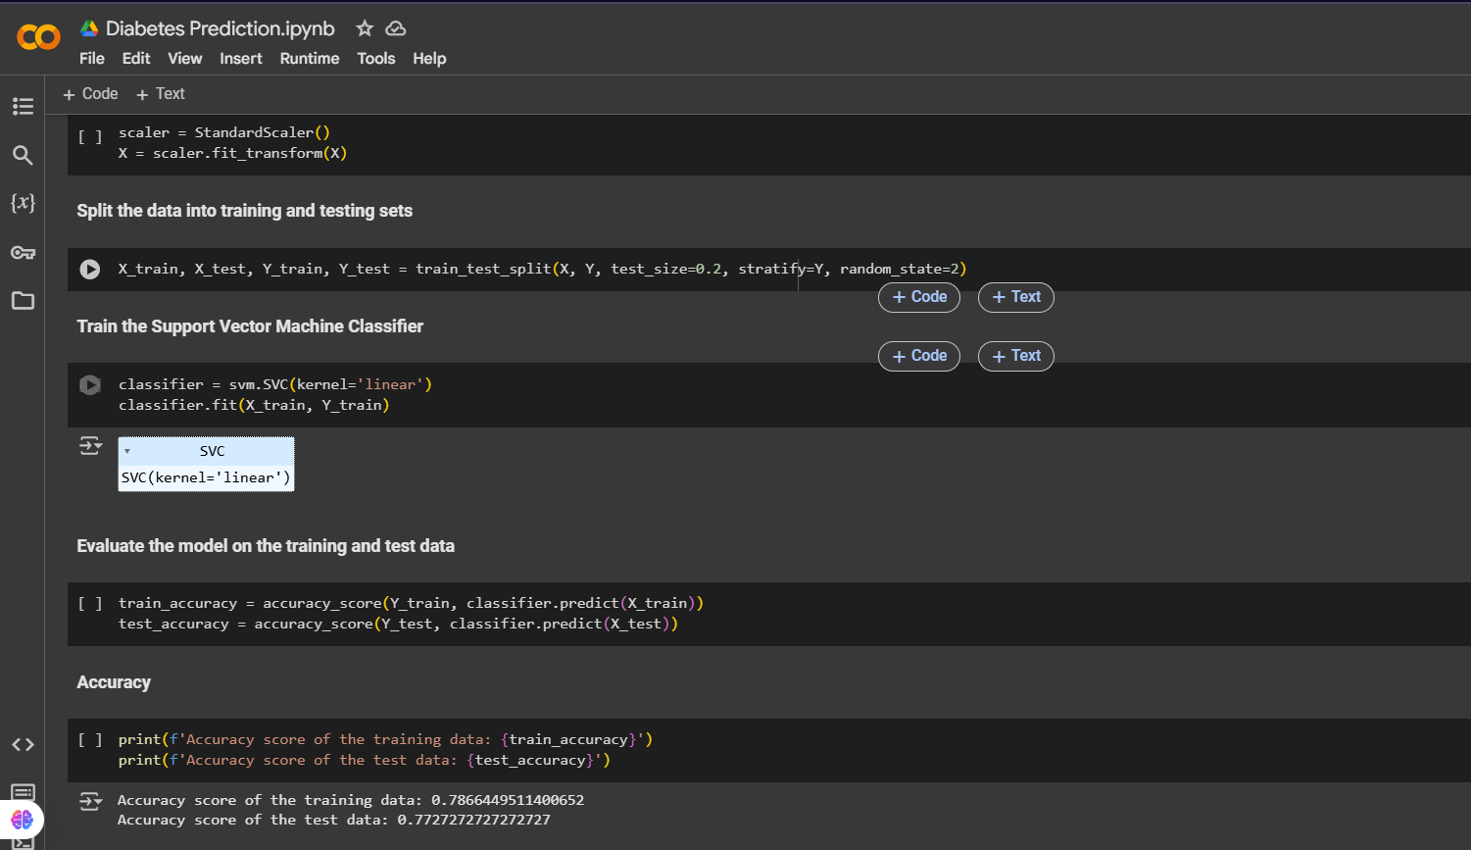Click the test_accuracy assignment code line
Image resolution: width=1471 pixels, height=850 pixels.
point(398,624)
